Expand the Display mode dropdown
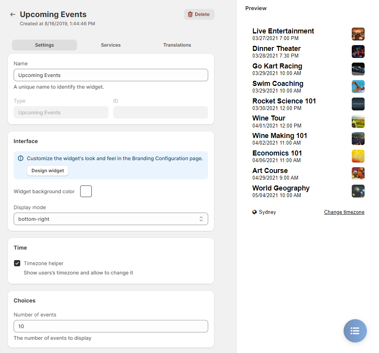 coord(111,219)
